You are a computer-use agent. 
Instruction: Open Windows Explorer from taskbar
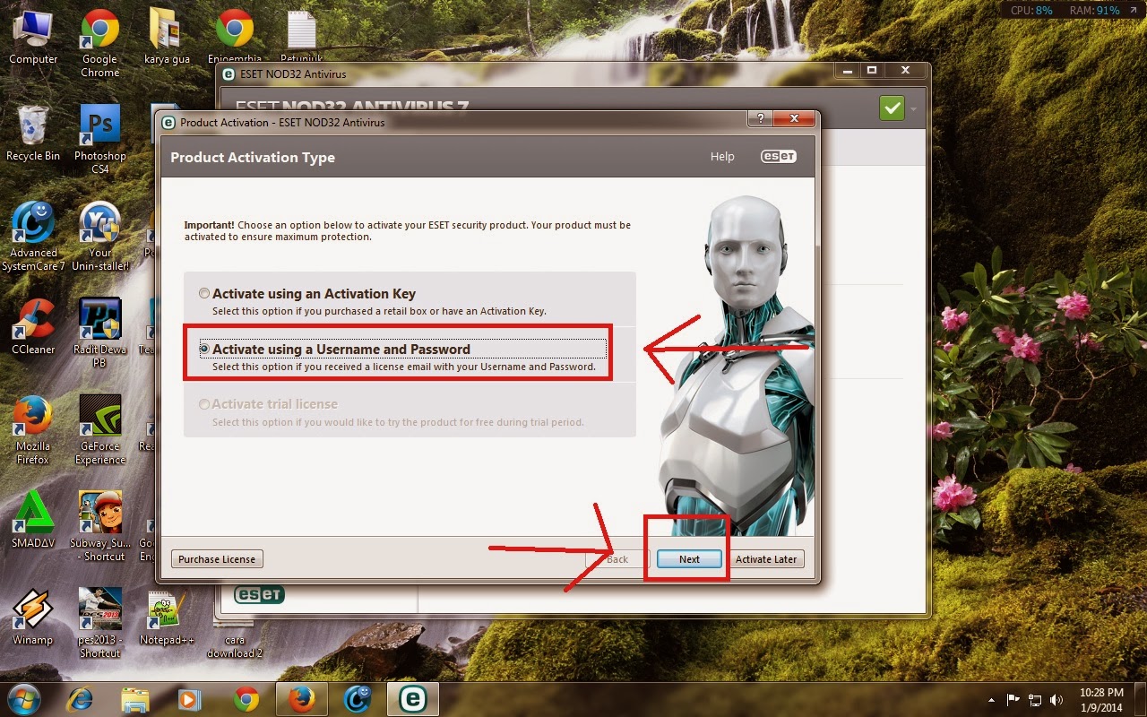[x=134, y=699]
